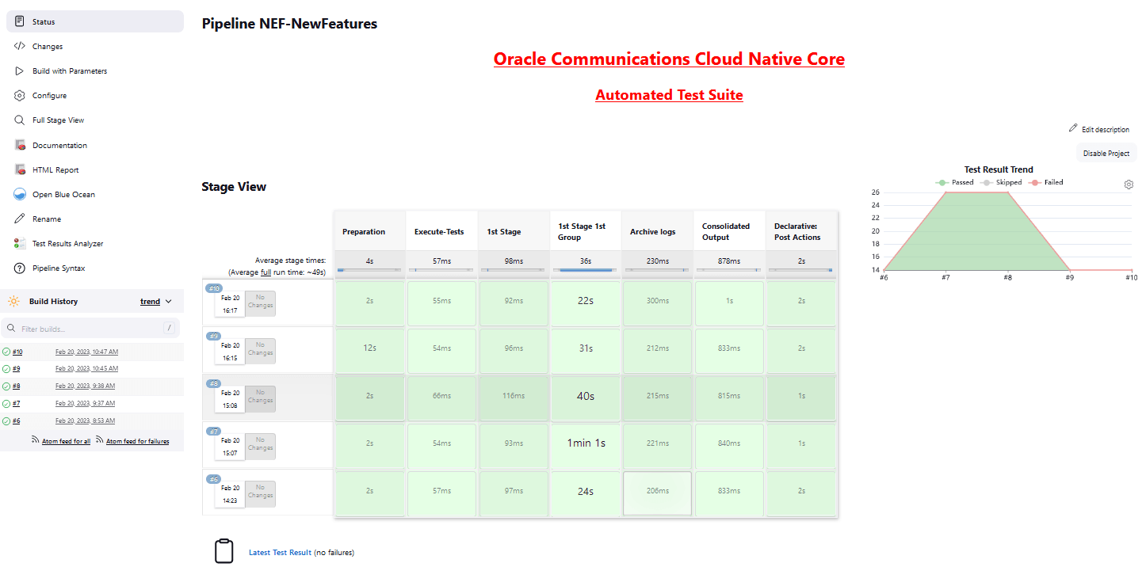Click the Build with Parameters play icon
Viewport: 1146px width, 567px height.
coord(19,70)
